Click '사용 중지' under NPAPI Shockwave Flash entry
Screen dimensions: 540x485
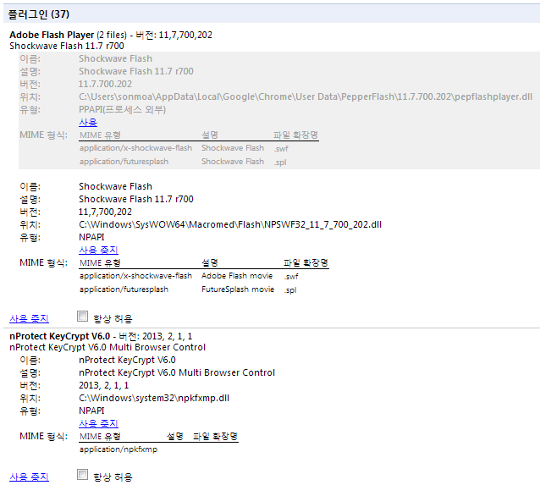[98, 250]
